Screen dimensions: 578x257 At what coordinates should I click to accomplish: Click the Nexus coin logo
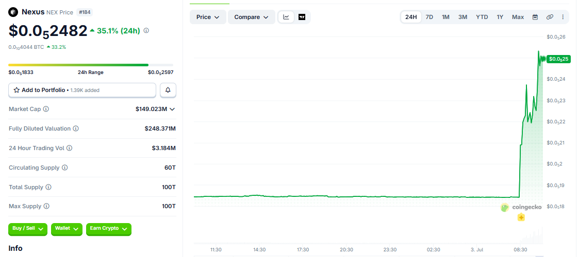13,12
